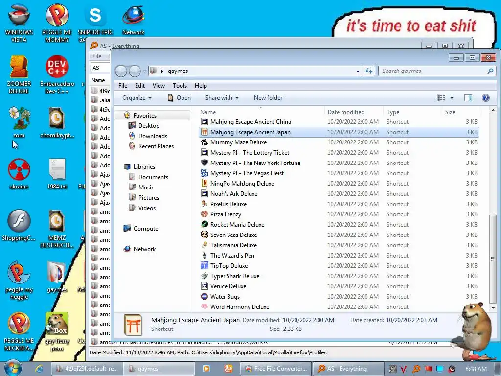Toggle the preview pane button
The width and height of the screenshot is (501, 376).
(x=468, y=98)
